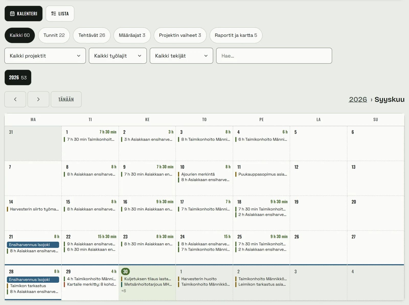
Task: Filter by Tehtävät 26
Action: [x=92, y=35]
